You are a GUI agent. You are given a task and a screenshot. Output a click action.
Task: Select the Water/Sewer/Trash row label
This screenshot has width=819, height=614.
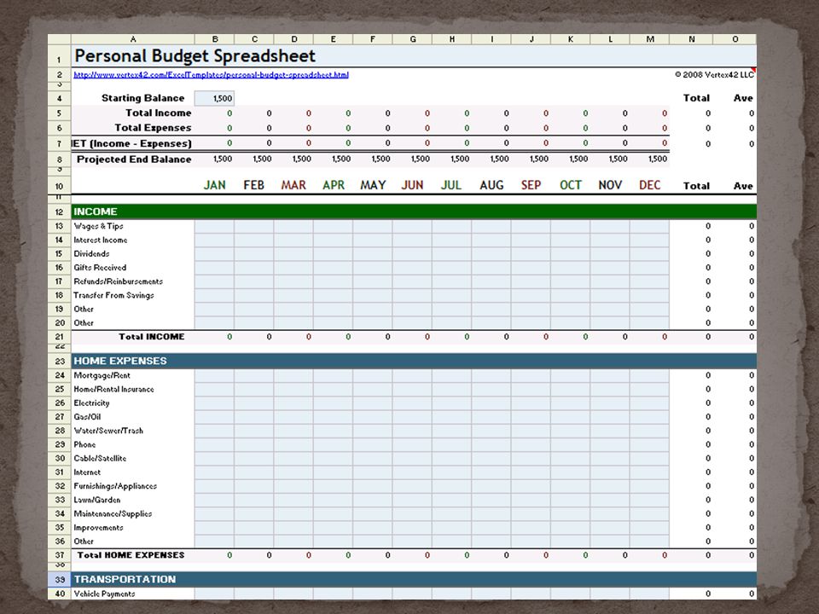pos(108,431)
